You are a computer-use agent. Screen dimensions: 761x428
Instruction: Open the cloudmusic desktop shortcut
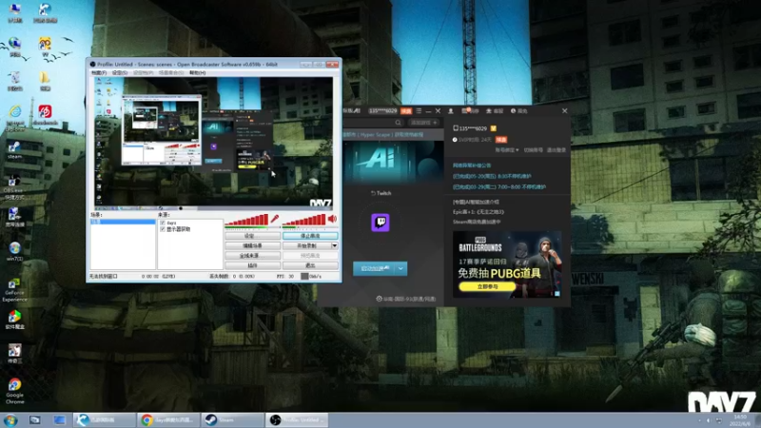coord(45,115)
